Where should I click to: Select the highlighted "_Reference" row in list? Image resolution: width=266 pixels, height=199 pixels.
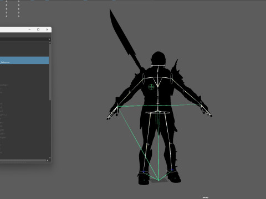coord(24,60)
